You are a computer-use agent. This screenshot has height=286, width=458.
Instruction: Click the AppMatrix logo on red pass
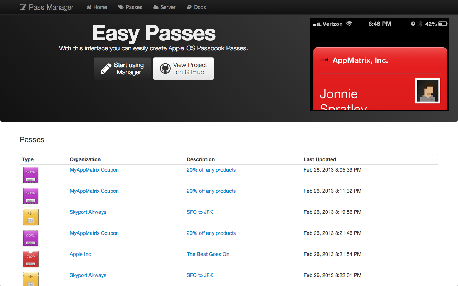point(324,60)
